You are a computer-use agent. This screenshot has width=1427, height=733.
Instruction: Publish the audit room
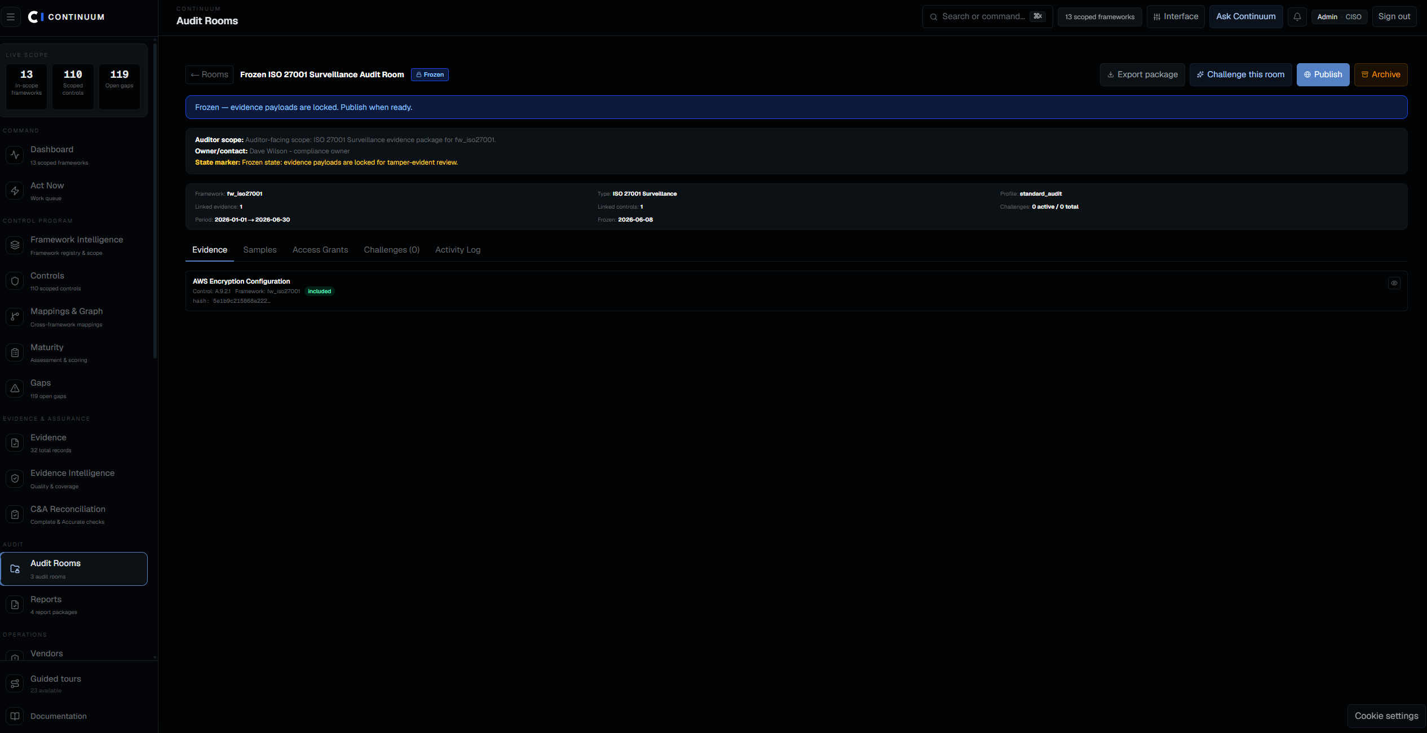1323,74
